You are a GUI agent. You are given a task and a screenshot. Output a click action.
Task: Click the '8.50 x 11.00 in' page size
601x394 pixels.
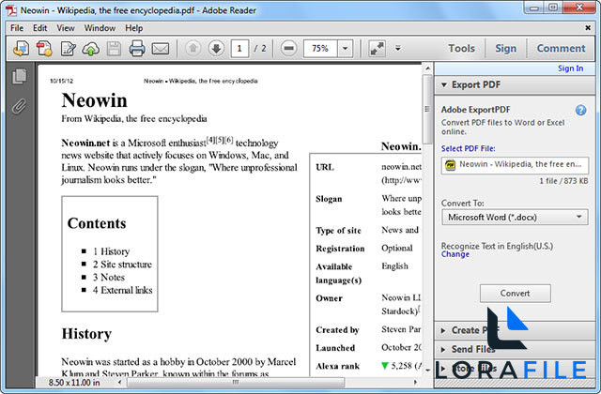[x=74, y=383]
